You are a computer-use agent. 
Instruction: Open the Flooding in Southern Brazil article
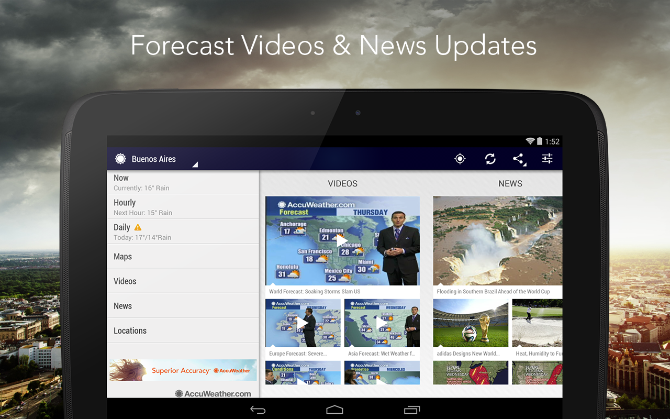pos(497,241)
